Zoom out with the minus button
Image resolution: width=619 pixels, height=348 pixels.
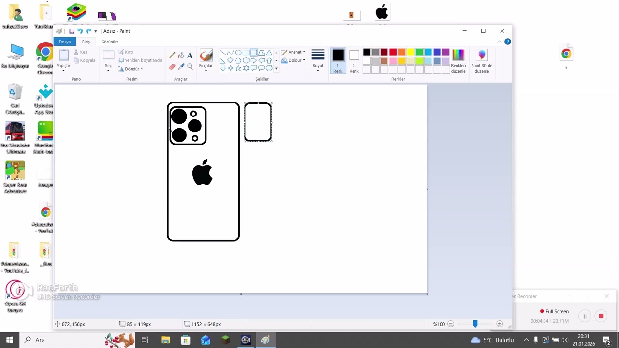[x=451, y=324]
